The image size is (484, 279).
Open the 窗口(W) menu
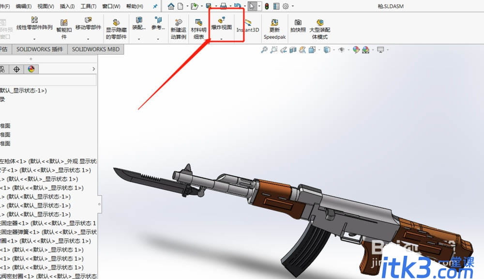click(x=111, y=6)
